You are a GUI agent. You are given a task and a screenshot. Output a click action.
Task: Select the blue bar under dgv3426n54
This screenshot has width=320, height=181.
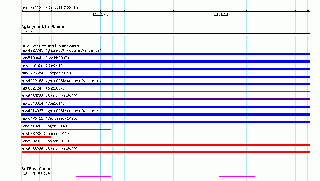(165, 77)
